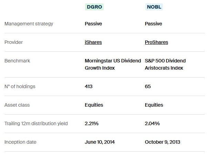Image resolution: width=209 pixels, height=155 pixels.
Task: Click the Provider row label
Action: pyautogui.click(x=14, y=42)
